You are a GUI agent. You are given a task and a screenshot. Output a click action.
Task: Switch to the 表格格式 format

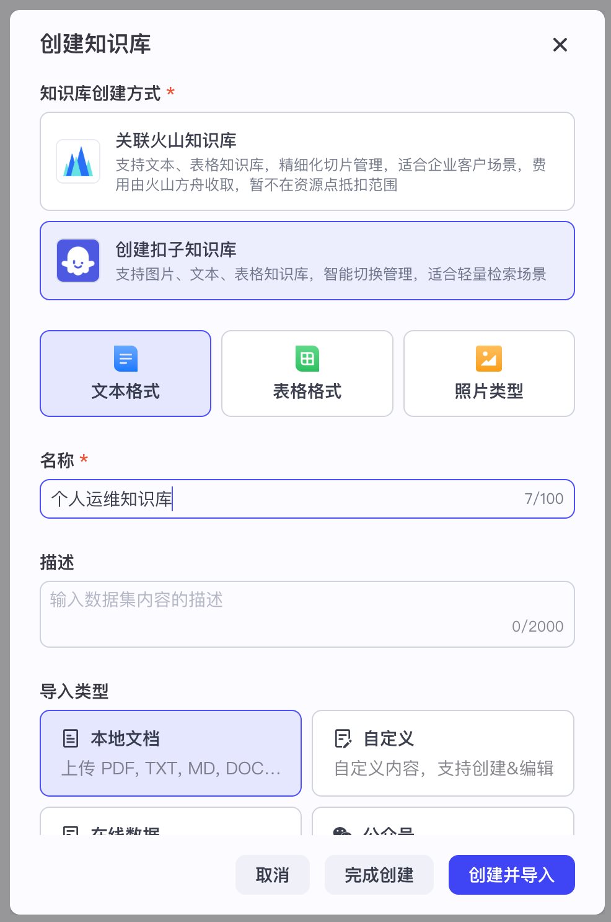pyautogui.click(x=307, y=374)
